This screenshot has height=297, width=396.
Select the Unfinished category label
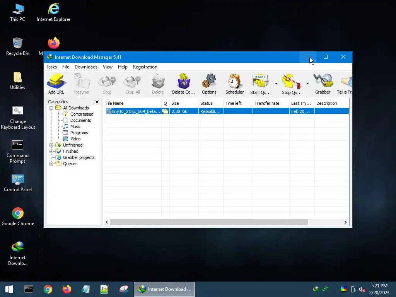point(73,145)
